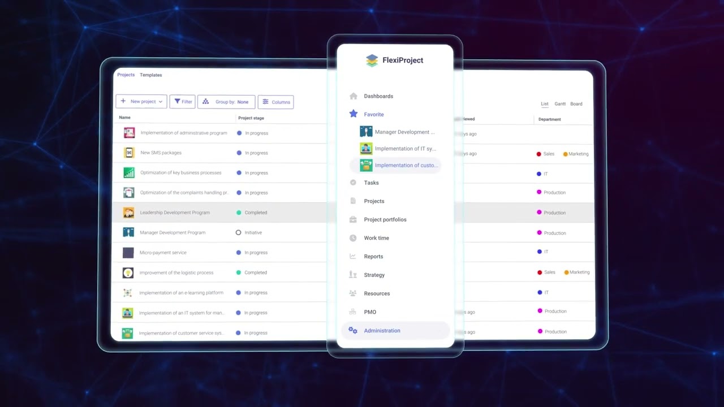
Task: Click Sales tag in logistic process row
Action: pos(546,272)
